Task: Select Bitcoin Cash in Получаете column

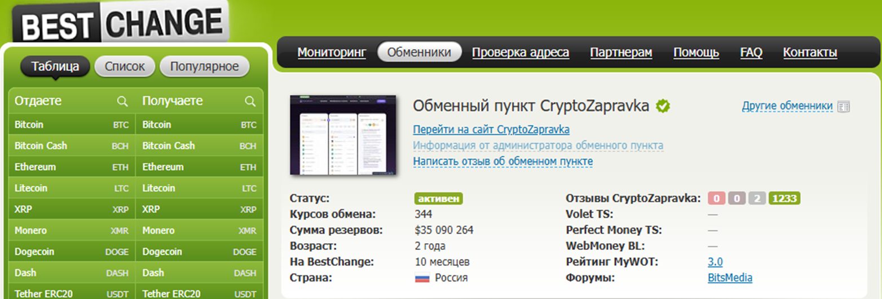Action: coord(200,146)
